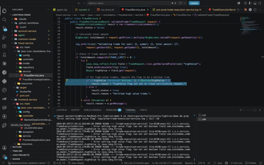Click the lightbulb code action on line 34
The width and height of the screenshot is (264, 165).
67,80
